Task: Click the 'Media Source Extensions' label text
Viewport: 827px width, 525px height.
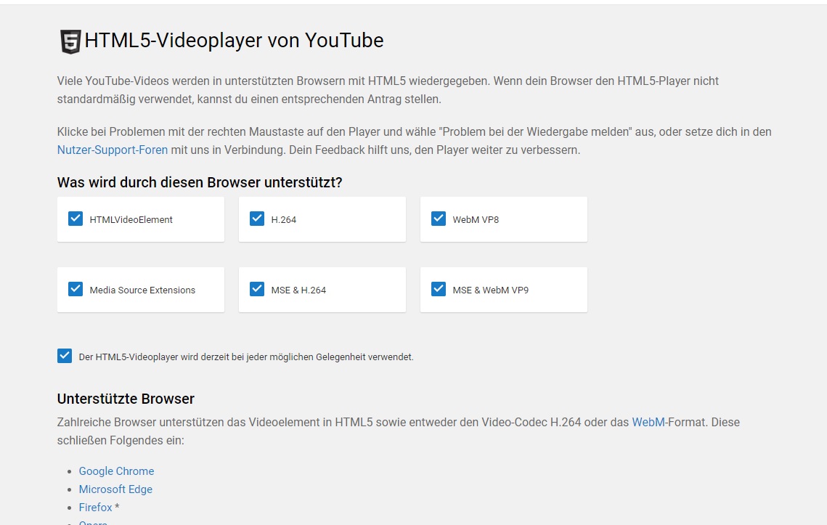Action: (142, 290)
